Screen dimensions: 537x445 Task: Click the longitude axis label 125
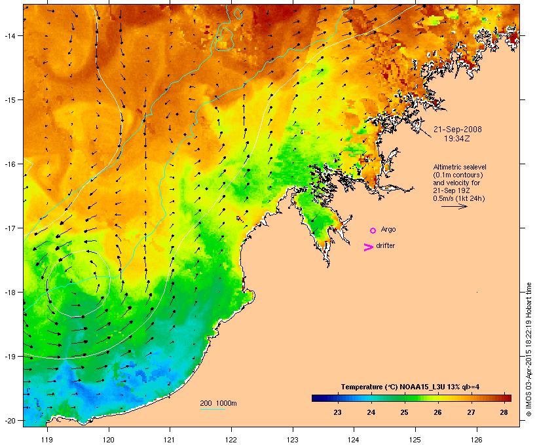(415, 440)
